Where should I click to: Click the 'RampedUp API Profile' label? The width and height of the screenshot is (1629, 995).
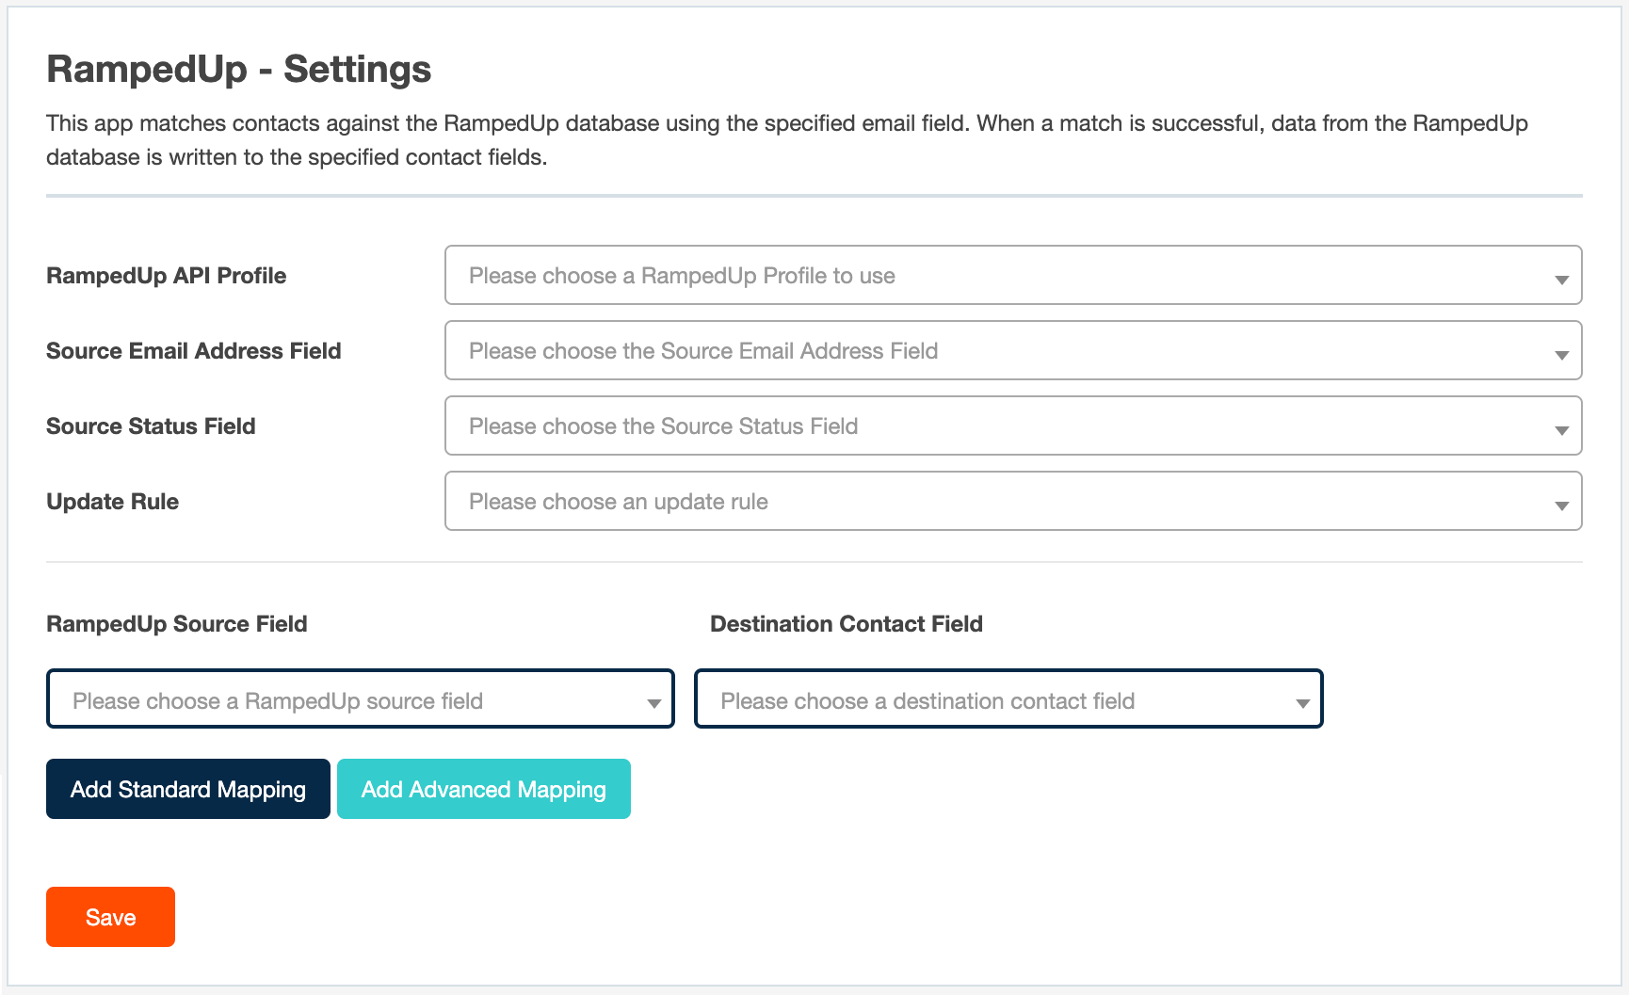point(167,276)
